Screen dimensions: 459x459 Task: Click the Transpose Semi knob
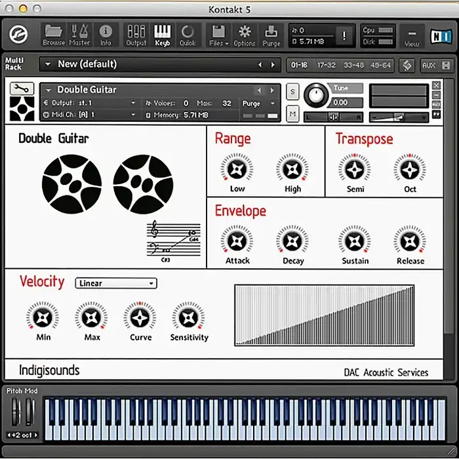click(355, 169)
